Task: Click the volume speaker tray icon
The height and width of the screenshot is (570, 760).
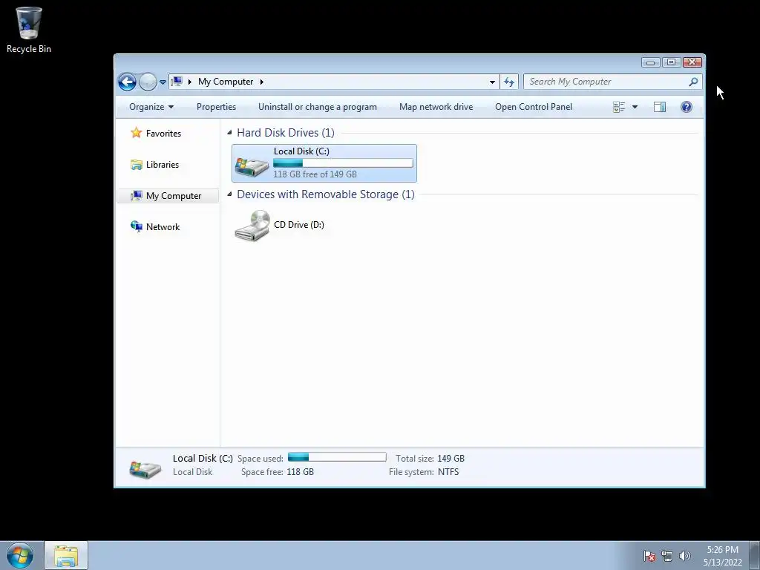Action: [685, 556]
